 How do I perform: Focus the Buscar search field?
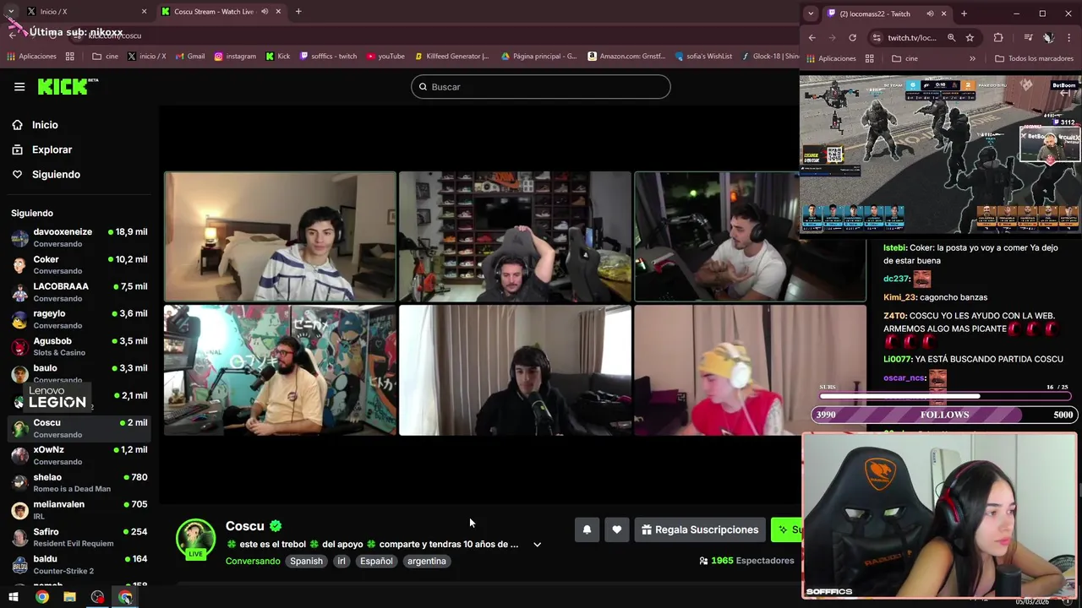[541, 87]
